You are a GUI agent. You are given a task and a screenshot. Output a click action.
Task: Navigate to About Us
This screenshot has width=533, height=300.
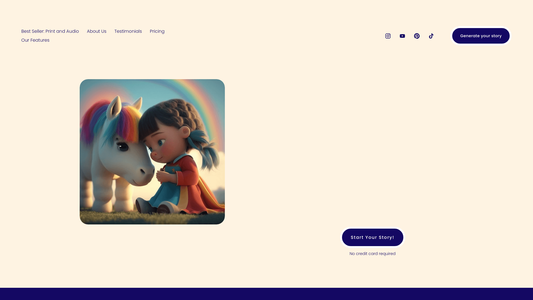point(97,31)
